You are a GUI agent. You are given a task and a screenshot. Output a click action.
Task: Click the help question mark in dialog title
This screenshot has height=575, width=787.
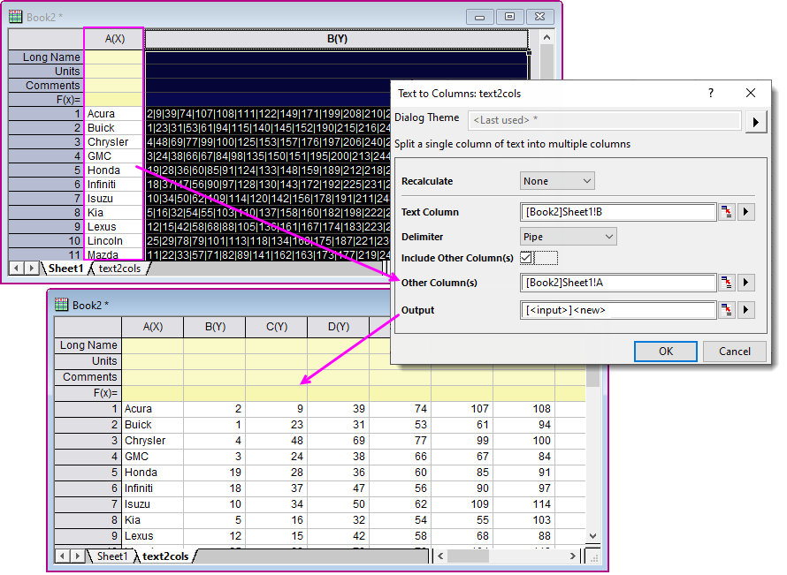tap(712, 93)
